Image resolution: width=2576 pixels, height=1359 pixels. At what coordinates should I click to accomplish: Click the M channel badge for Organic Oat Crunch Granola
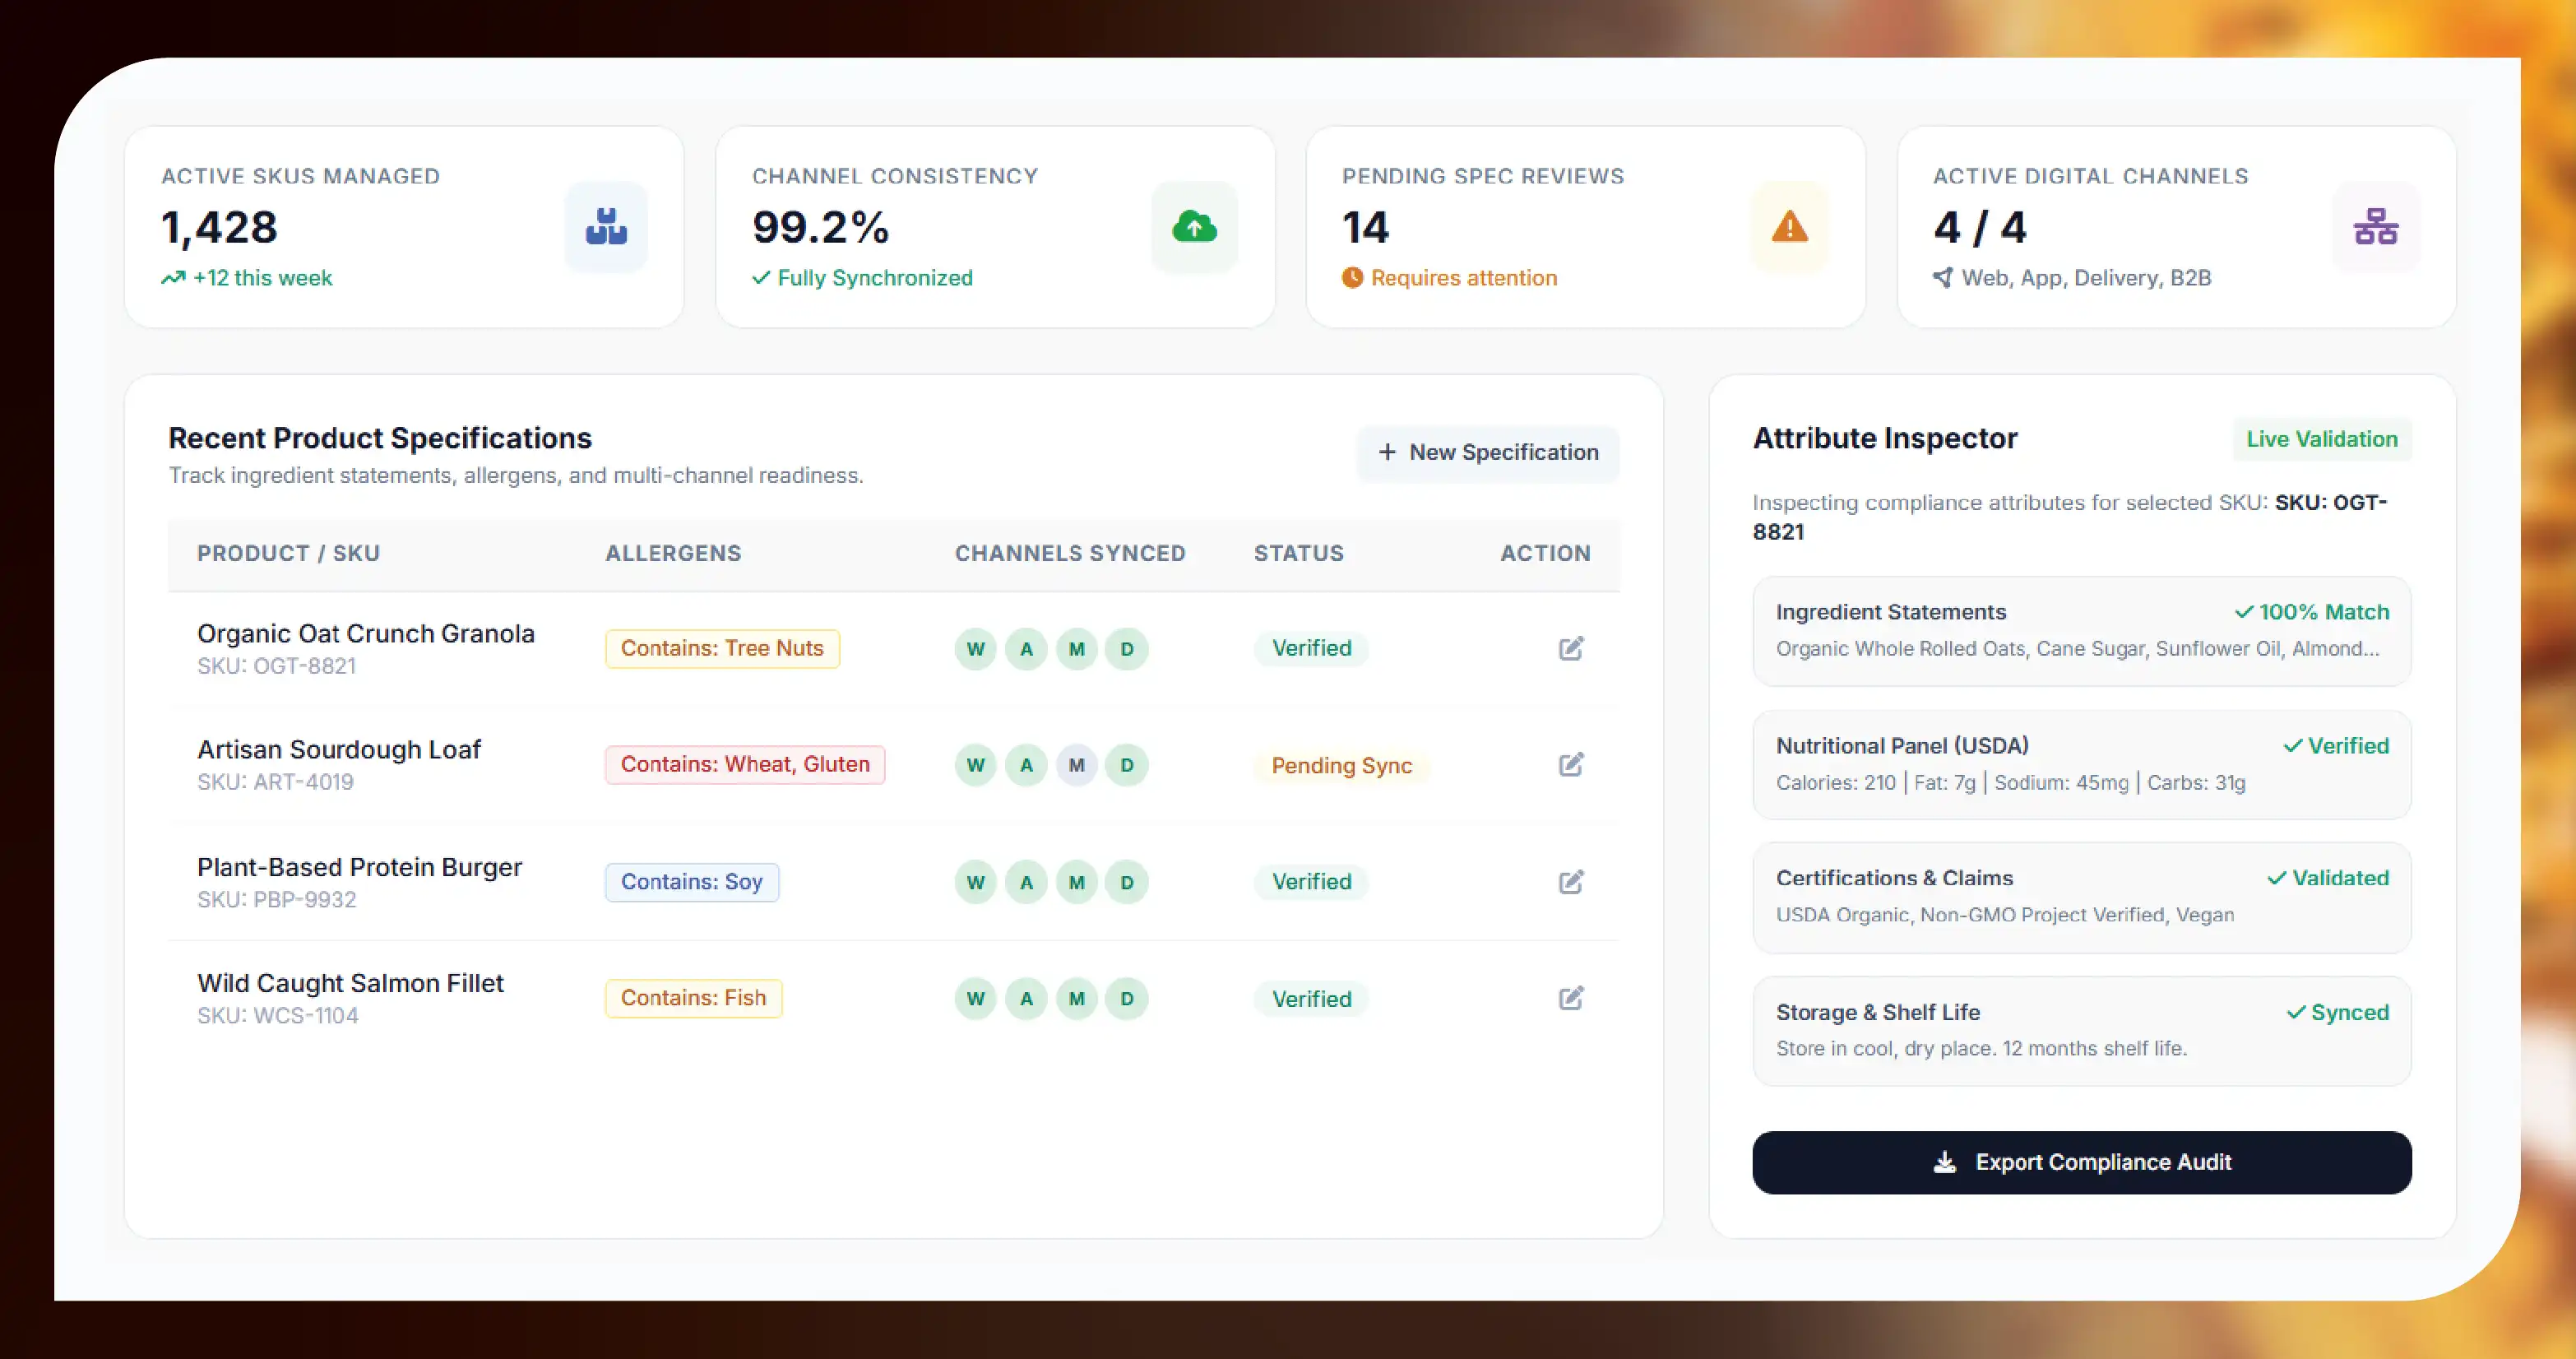1076,649
